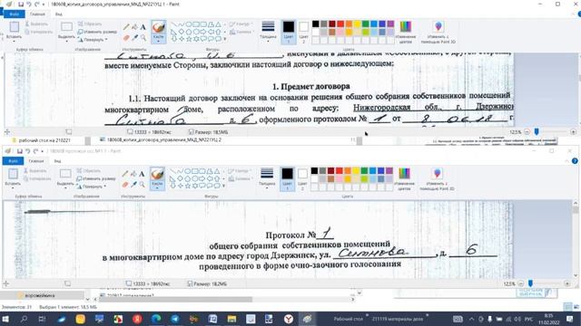581x326 pixels.
Task: Select Text tool in протокол Paint window
Action: [x=142, y=174]
